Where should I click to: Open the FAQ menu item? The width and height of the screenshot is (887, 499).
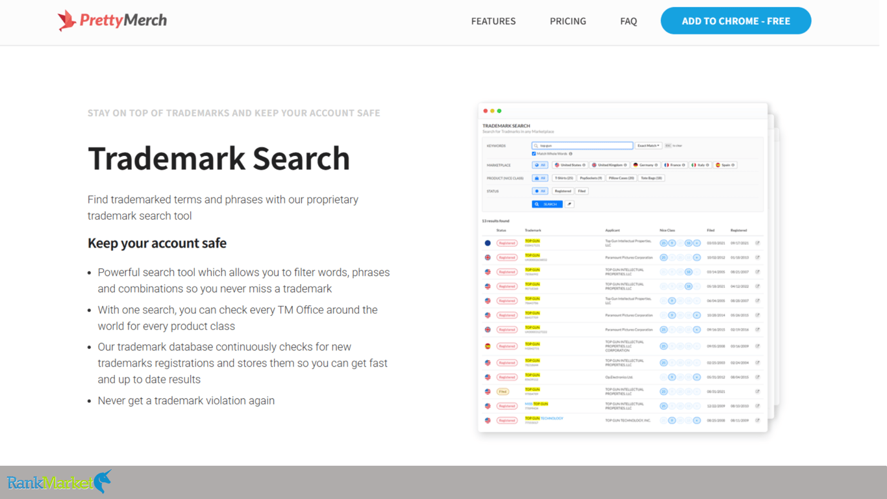click(x=629, y=21)
